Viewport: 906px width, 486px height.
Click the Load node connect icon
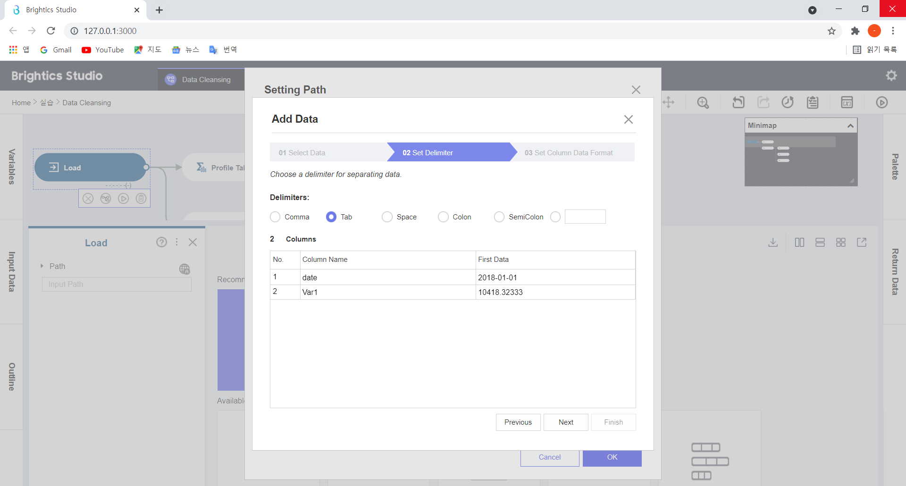(x=106, y=199)
